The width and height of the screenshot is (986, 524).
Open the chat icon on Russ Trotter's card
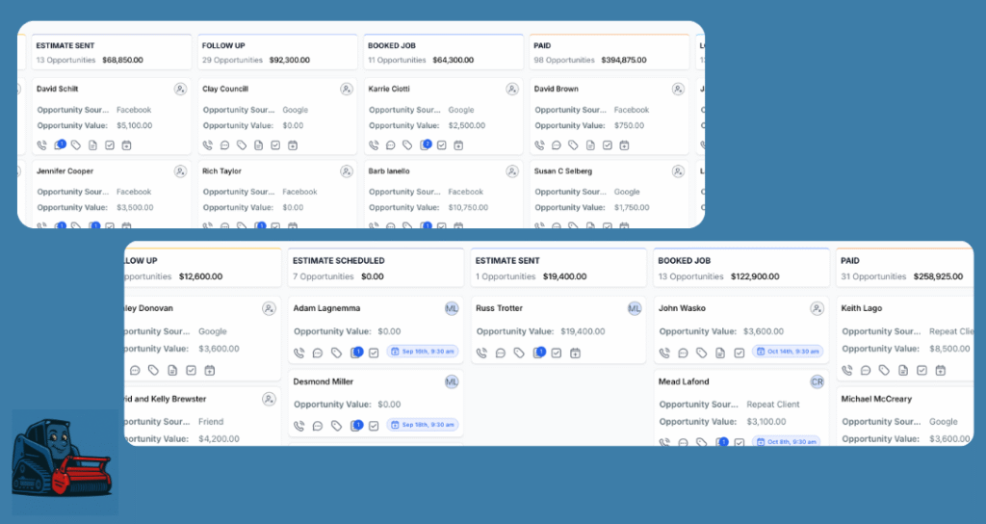click(x=501, y=353)
